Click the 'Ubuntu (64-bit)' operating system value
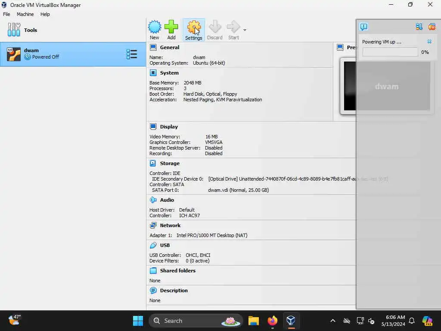This screenshot has width=441, height=331. tap(209, 63)
